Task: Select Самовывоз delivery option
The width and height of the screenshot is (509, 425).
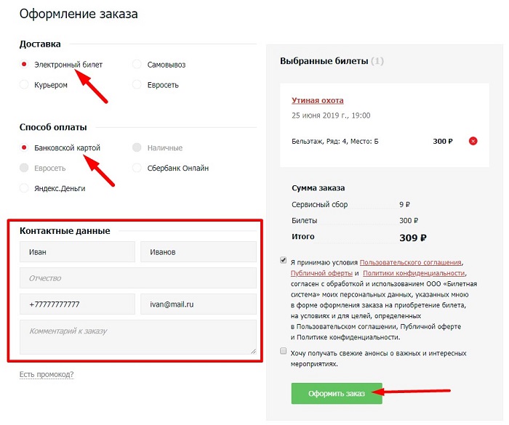Action: [137, 65]
